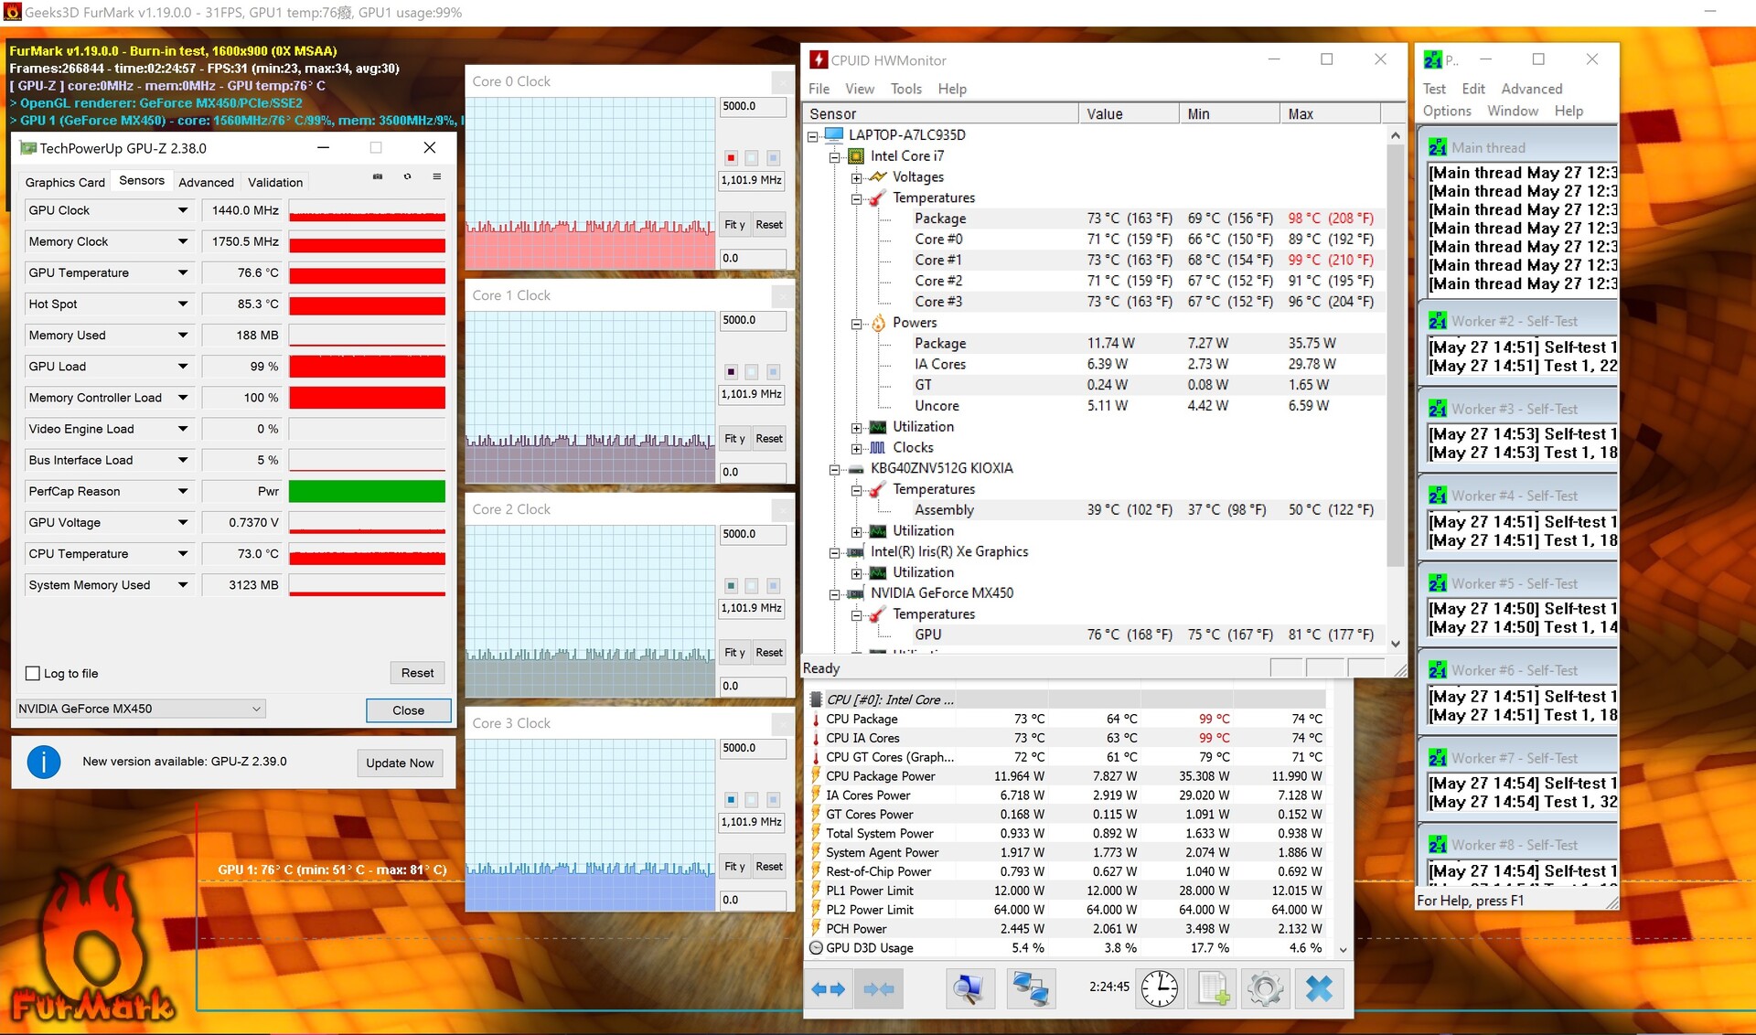Enable Log to file checkbox
Screen dimensions: 1756x1035
point(33,674)
